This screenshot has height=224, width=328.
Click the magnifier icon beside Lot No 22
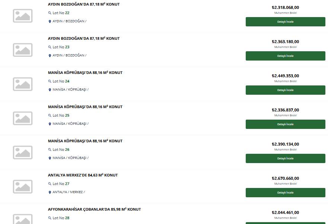tap(50, 13)
